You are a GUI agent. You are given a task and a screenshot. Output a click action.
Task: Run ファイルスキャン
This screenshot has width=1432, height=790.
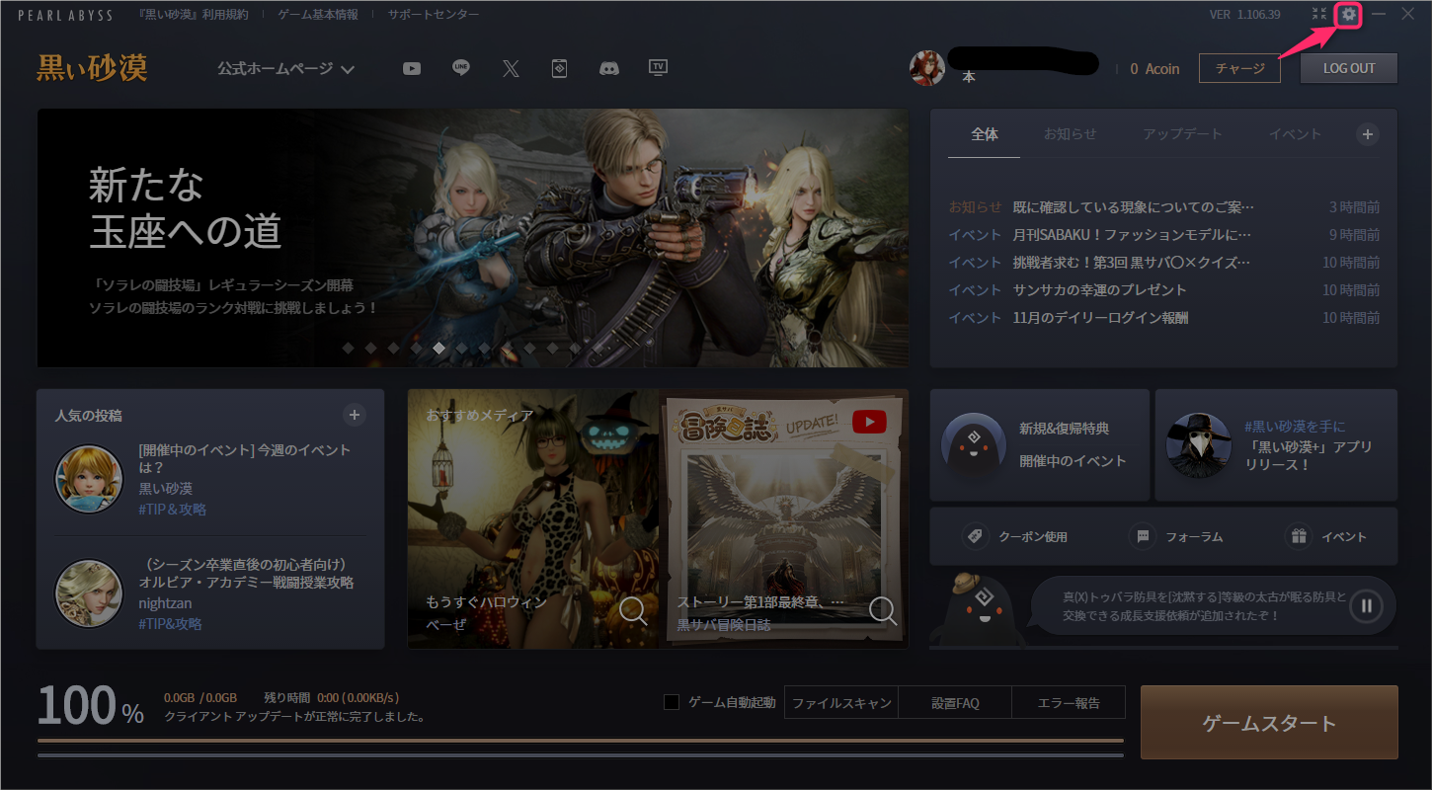842,702
